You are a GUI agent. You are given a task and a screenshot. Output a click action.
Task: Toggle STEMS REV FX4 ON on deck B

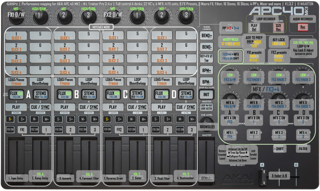(x=89, y=95)
